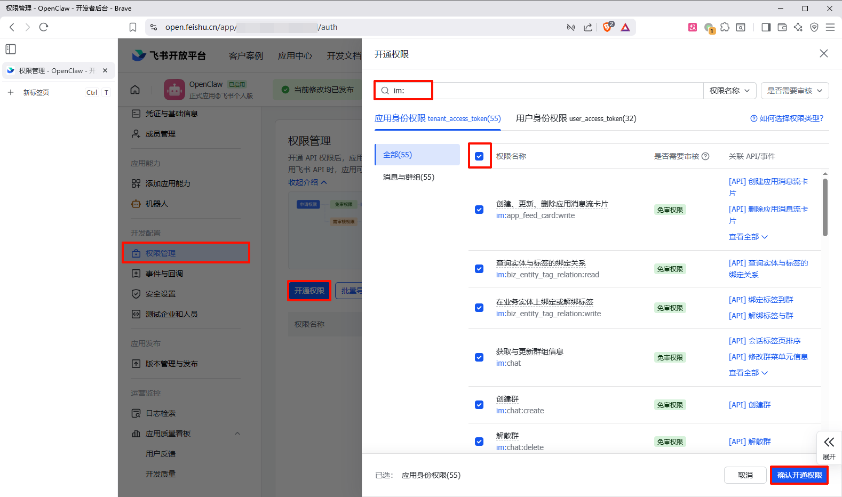
Task: Click the OpenClaw robot app icon
Action: [174, 90]
